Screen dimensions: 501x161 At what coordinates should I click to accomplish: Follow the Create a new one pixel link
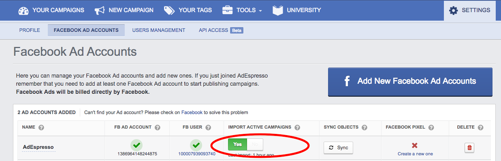point(415,154)
